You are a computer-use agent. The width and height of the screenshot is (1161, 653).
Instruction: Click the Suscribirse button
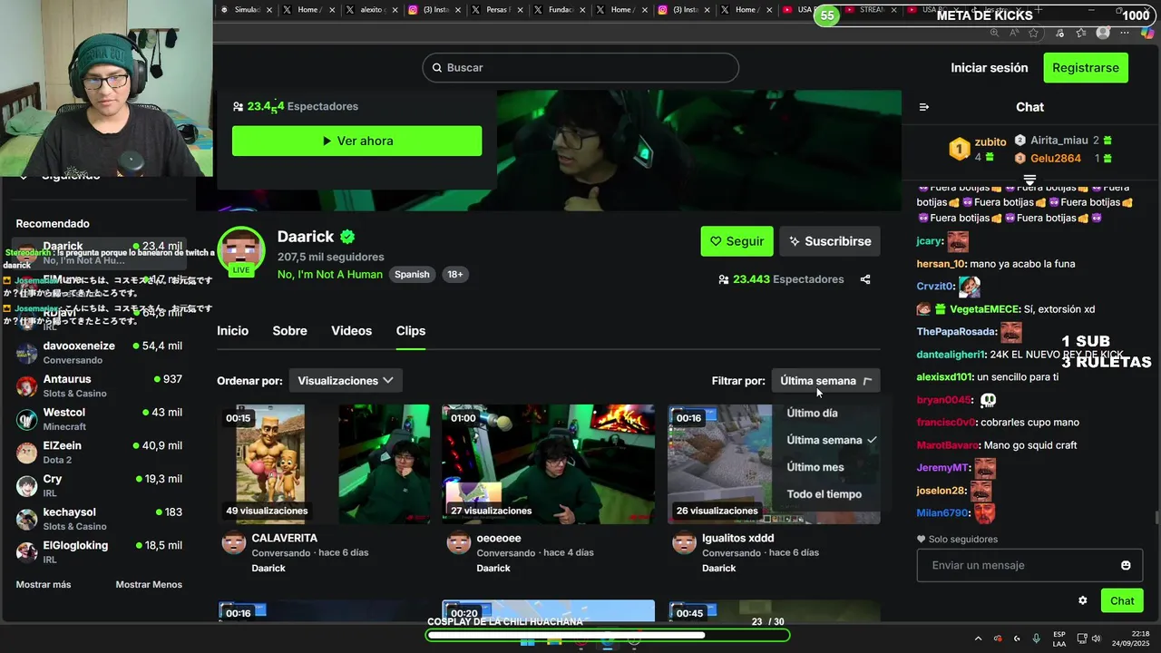pos(829,241)
